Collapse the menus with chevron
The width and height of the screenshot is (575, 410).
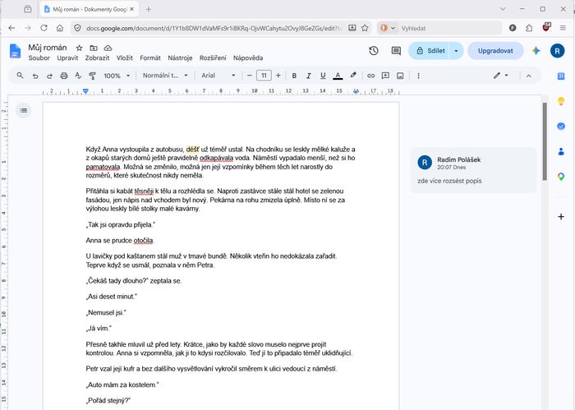click(x=528, y=76)
